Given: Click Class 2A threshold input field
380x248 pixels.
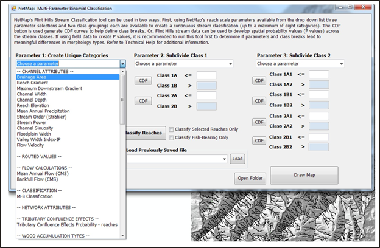Looking at the screenshot, I should [x=206, y=95].
